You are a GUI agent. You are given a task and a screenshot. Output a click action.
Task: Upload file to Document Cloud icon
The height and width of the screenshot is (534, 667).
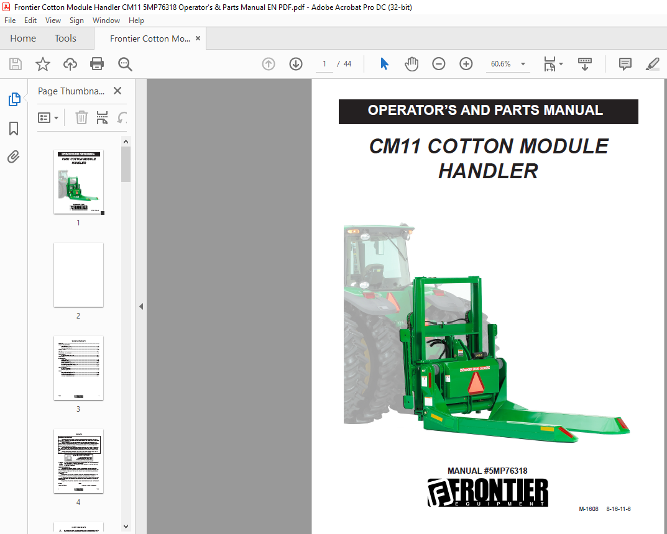pos(70,64)
